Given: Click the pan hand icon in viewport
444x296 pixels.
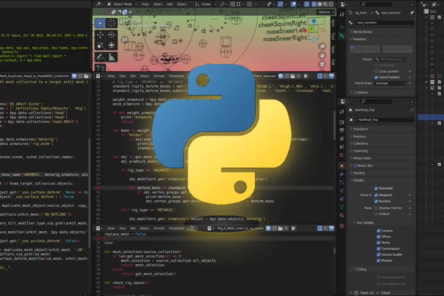Looking at the screenshot, I should [322, 55].
